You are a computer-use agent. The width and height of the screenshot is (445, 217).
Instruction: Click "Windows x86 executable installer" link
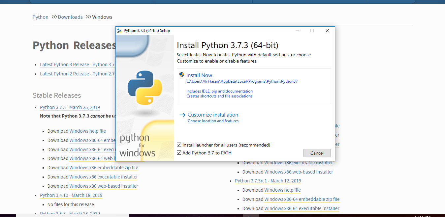click(104, 177)
